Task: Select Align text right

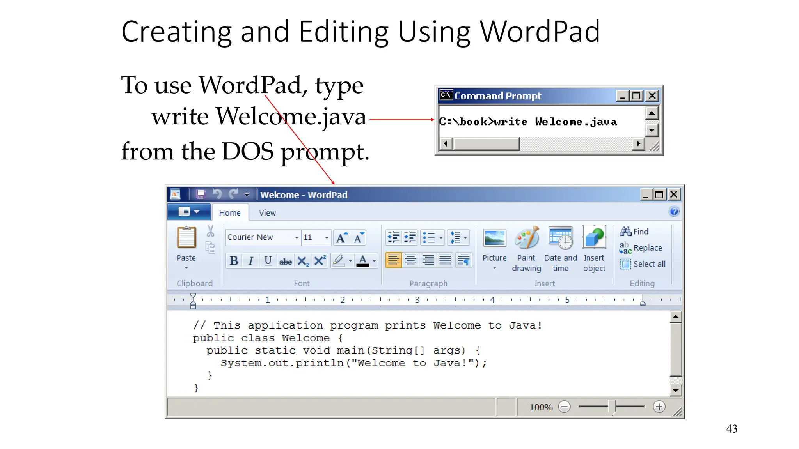Action: 428,260
